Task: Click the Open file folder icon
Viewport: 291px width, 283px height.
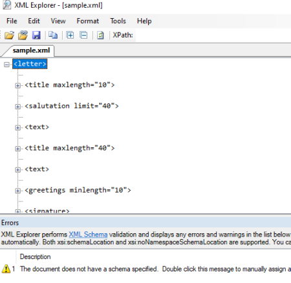Action: coord(9,35)
